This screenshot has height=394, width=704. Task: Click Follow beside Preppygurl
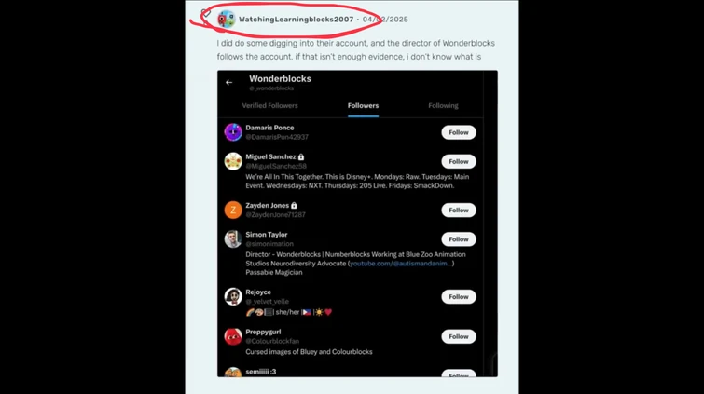coord(458,336)
